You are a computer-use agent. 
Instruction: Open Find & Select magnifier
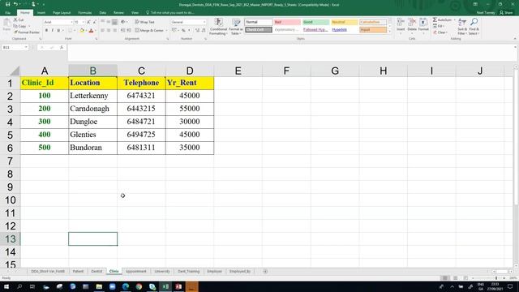474,27
